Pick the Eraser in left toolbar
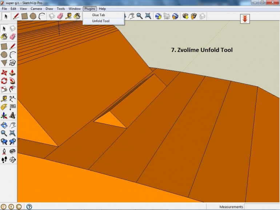This screenshot has height=210, width=280. (12, 37)
